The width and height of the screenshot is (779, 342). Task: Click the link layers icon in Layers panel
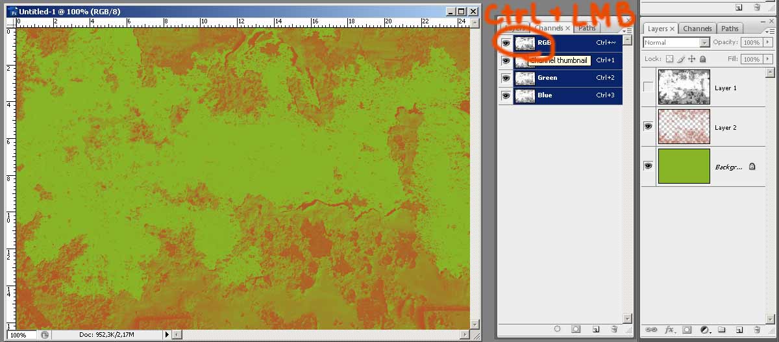(x=651, y=330)
